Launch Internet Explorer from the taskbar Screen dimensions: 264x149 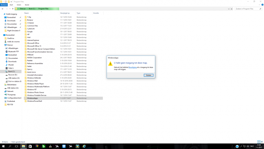[84, 146]
